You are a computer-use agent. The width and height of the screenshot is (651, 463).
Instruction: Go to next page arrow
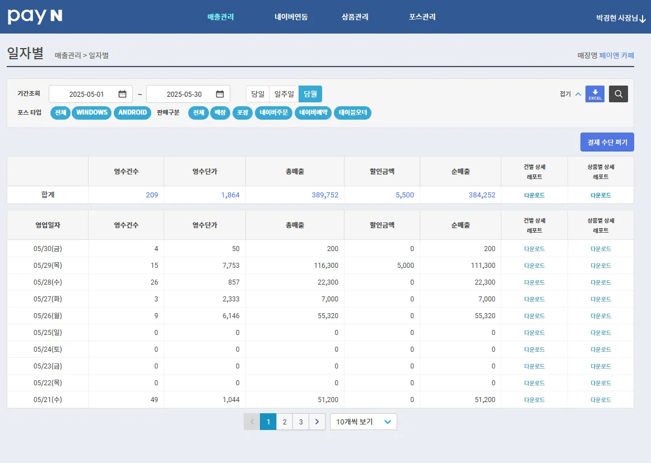pyautogui.click(x=317, y=422)
